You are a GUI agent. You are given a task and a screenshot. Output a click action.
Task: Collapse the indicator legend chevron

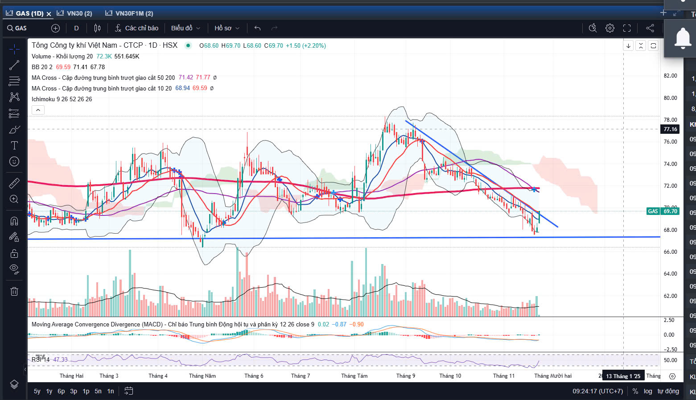click(x=38, y=110)
